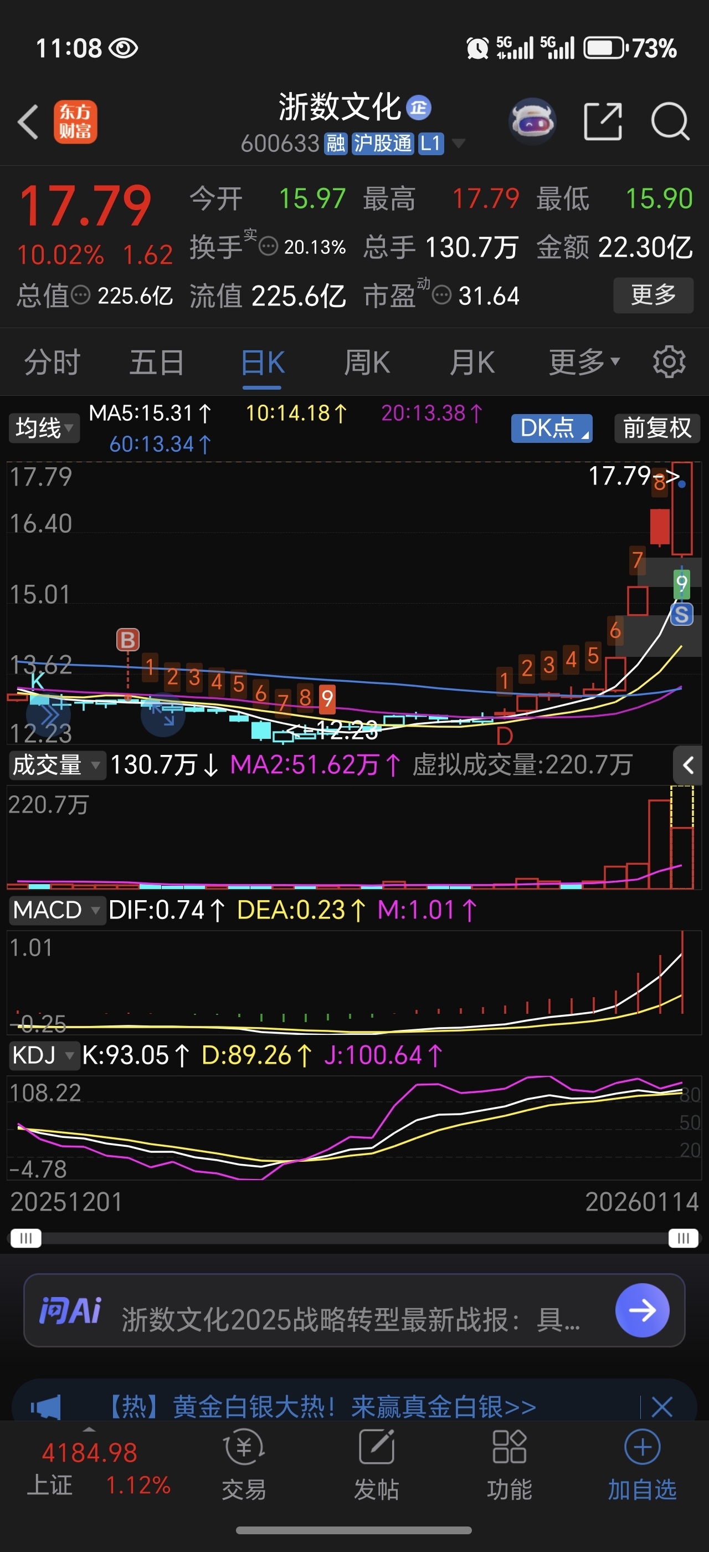Add stock via 加自选 icon

(x=642, y=1464)
